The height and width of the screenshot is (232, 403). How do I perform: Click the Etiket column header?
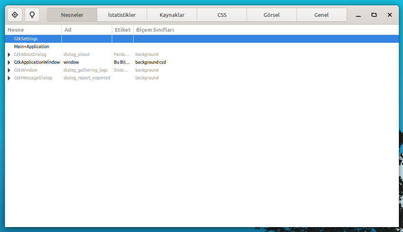pyautogui.click(x=123, y=30)
